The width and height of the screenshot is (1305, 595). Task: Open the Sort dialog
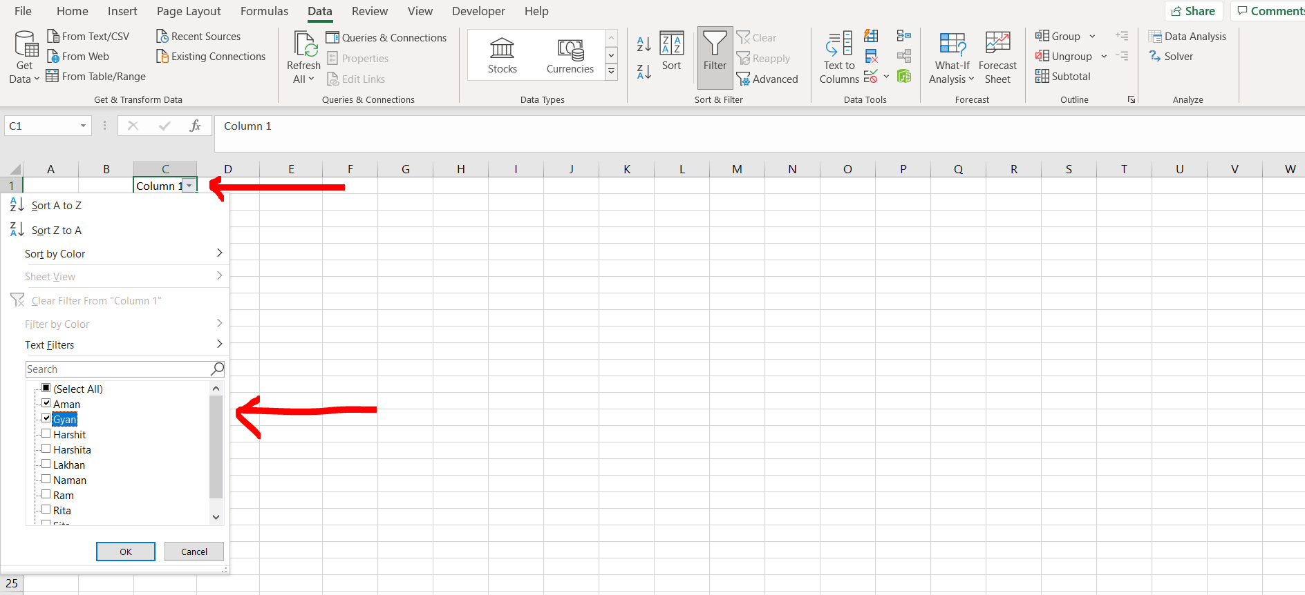[672, 51]
